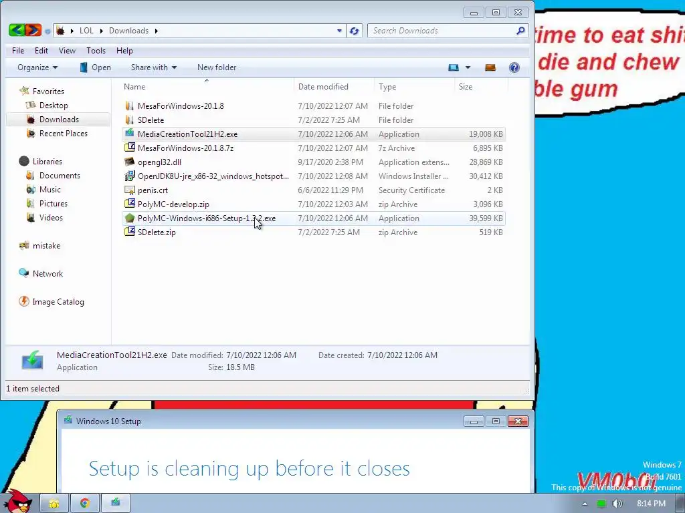The height and width of the screenshot is (513, 685).
Task: Open the View menu
Action: [68, 51]
